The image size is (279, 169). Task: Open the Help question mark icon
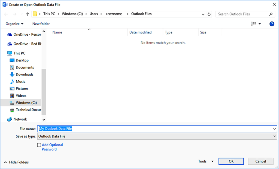coord(272,24)
